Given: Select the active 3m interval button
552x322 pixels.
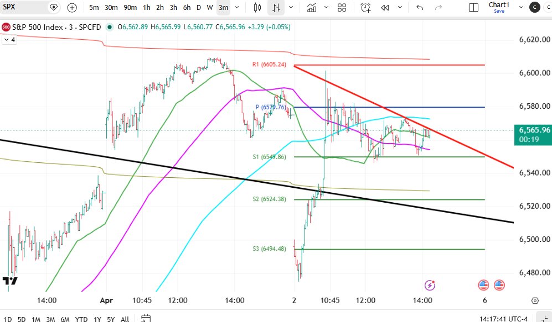Looking at the screenshot, I should click(223, 7).
